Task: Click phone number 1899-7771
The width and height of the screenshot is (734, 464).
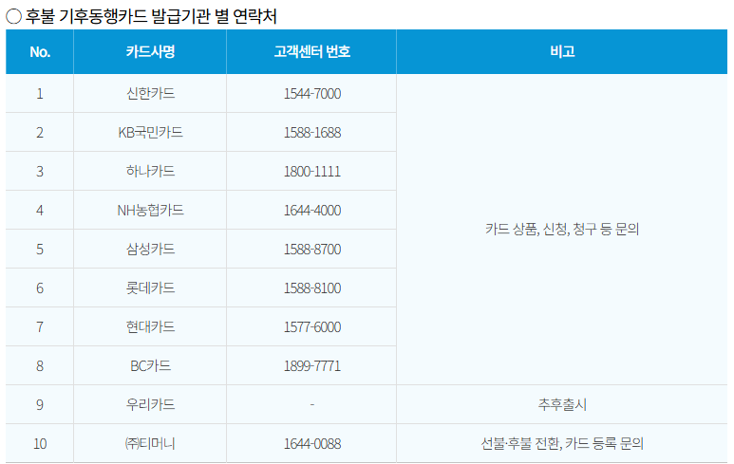Action: click(x=311, y=365)
